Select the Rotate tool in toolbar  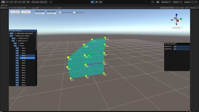point(12,2)
